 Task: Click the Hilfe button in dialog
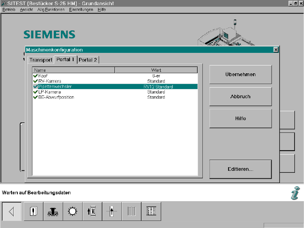click(x=240, y=118)
